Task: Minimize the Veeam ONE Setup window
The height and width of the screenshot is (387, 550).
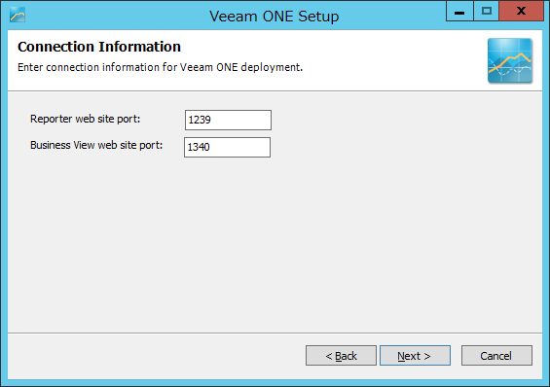Action: 459,11
